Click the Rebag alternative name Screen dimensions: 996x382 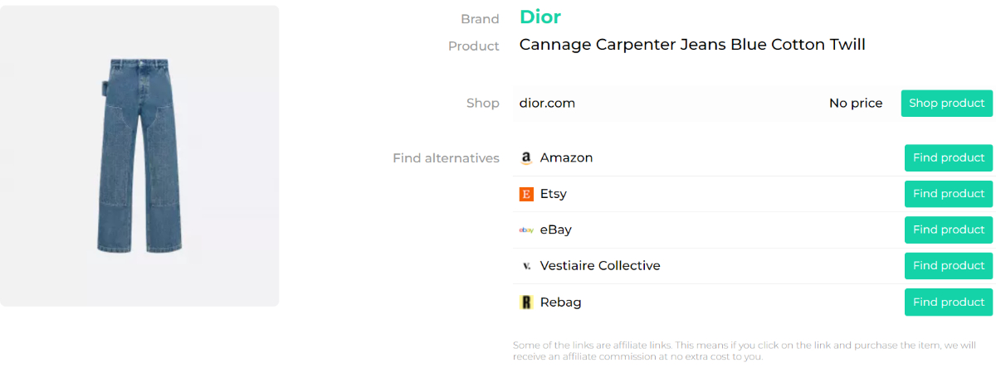[560, 302]
